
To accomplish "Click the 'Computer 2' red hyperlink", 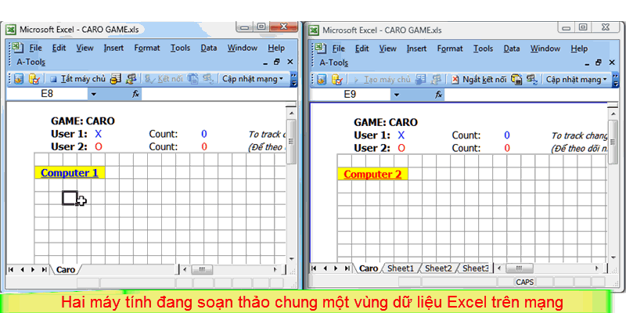I will [372, 174].
